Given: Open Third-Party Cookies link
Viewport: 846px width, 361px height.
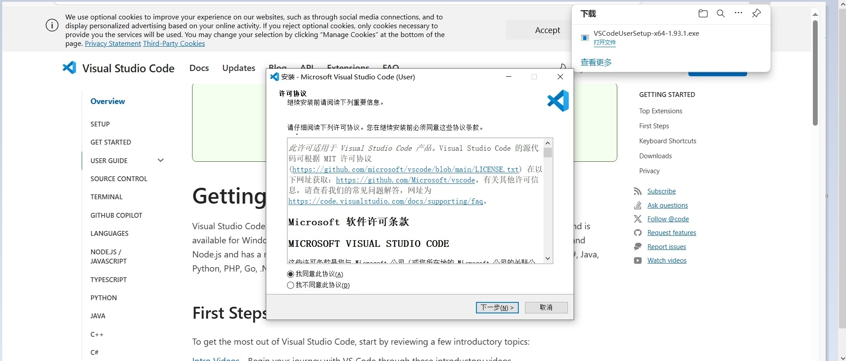Looking at the screenshot, I should point(174,44).
